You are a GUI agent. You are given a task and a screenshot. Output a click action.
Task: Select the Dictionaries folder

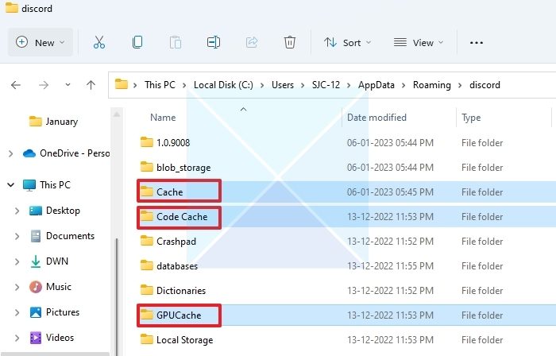[x=173, y=290]
